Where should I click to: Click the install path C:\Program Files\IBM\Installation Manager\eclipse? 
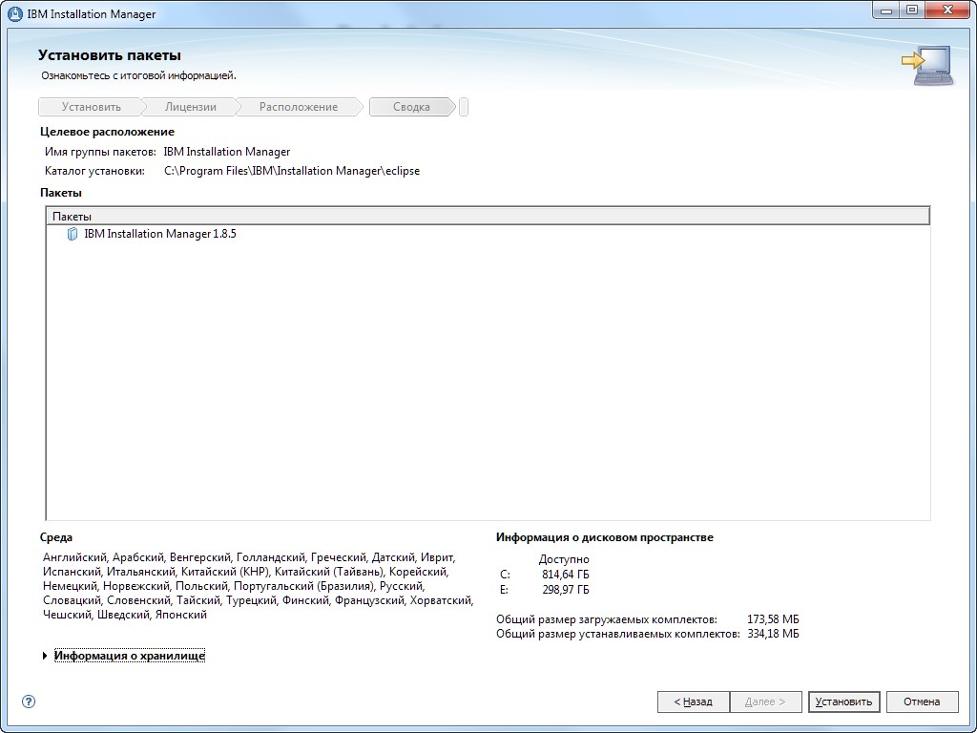click(292, 171)
